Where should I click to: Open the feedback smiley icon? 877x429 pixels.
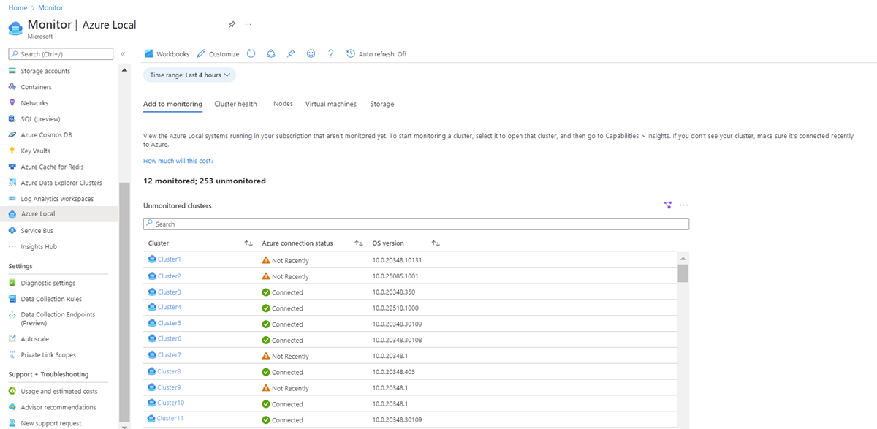[x=311, y=53]
